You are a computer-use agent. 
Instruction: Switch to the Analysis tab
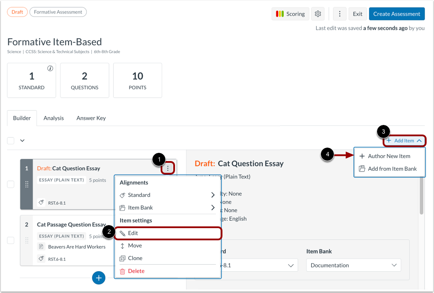pos(54,118)
